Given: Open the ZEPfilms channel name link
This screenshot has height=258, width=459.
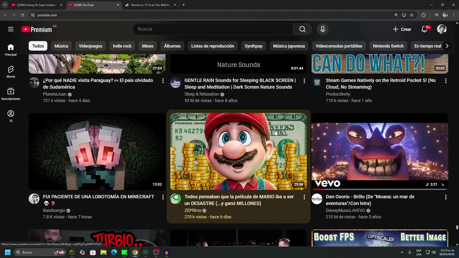Looking at the screenshot, I should tap(193, 210).
